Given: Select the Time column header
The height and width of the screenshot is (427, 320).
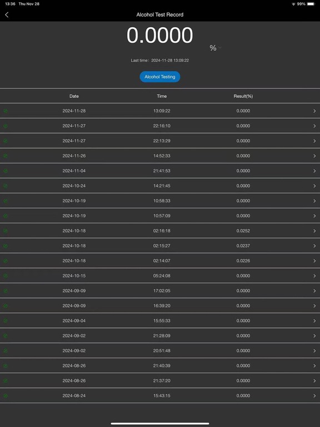Looking at the screenshot, I should click(162, 96).
